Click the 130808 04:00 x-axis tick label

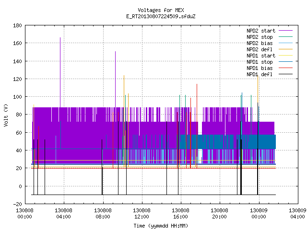(x=63, y=213)
